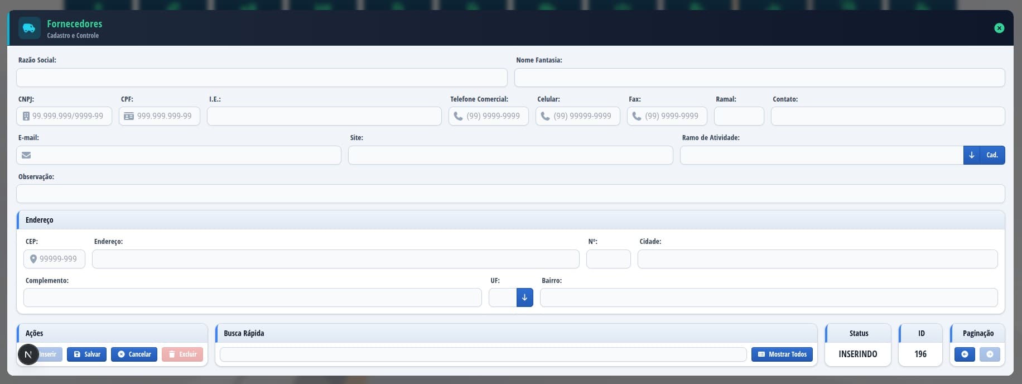
Task: Focus the Razão Social input field
Action: click(262, 78)
